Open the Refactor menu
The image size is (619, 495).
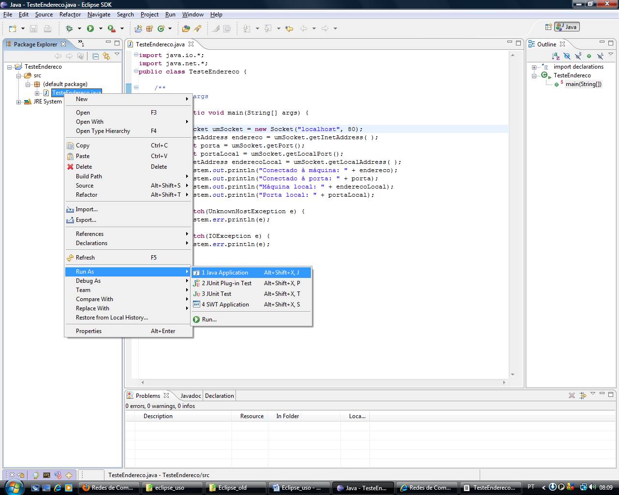point(70,15)
